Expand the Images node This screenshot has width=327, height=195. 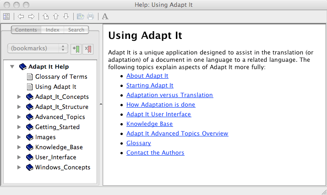point(19,137)
